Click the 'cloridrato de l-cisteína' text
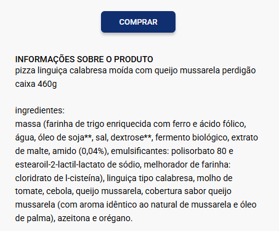The height and width of the screenshot is (231, 279). click(x=57, y=178)
